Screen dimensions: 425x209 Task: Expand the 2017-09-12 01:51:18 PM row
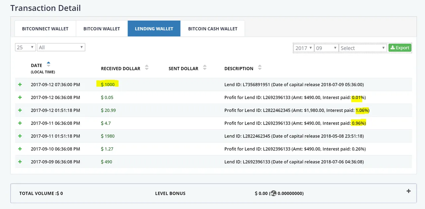(x=20, y=110)
